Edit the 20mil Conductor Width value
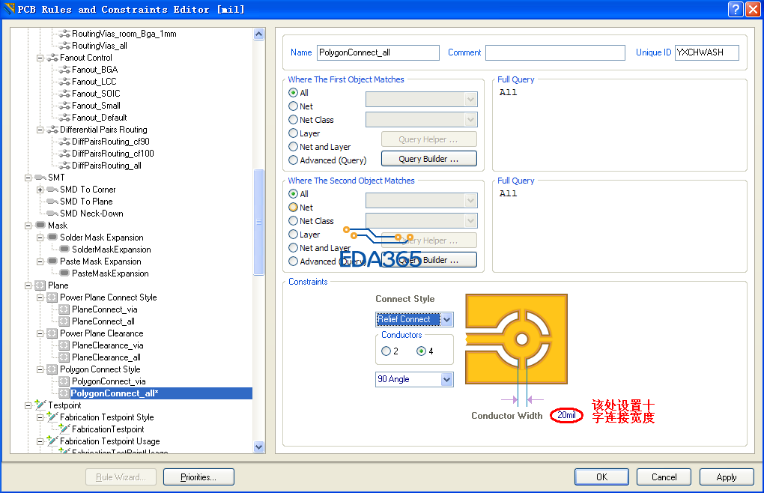Screen dimensions: 764x493 click(566, 416)
